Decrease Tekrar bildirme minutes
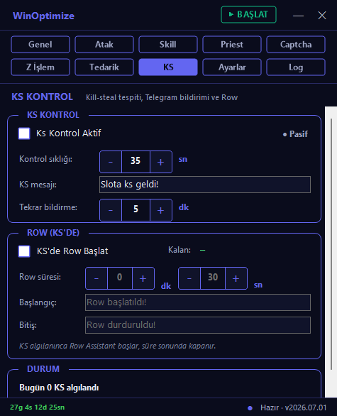This screenshot has width=337, height=416. coord(111,210)
